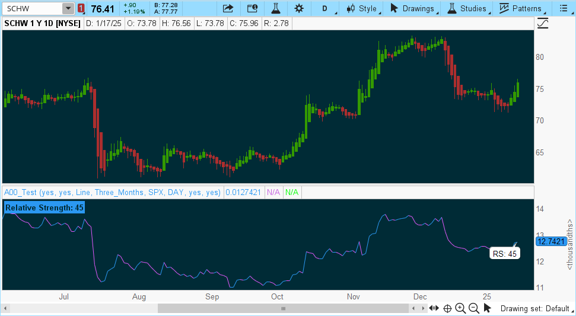Screen dimensions: 576x316
Task: Click the 12.7421 price axis marker
Action: [x=550, y=241]
